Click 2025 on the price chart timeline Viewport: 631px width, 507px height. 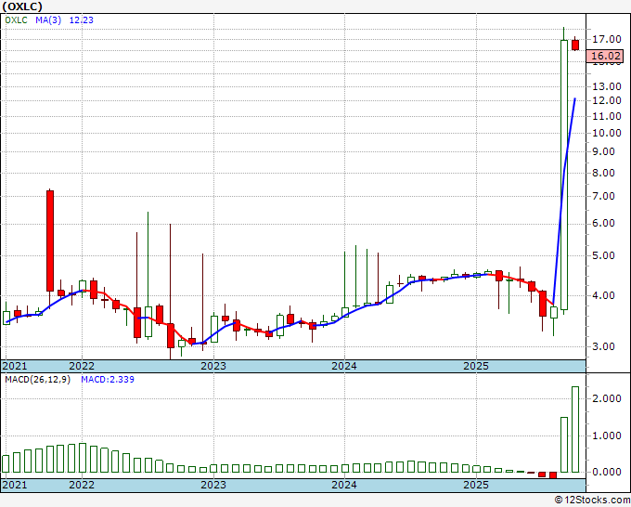(x=476, y=366)
